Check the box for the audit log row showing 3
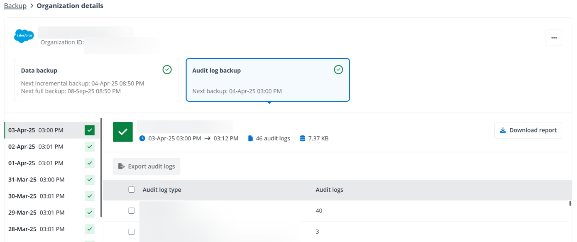The width and height of the screenshot is (577, 242). click(132, 232)
